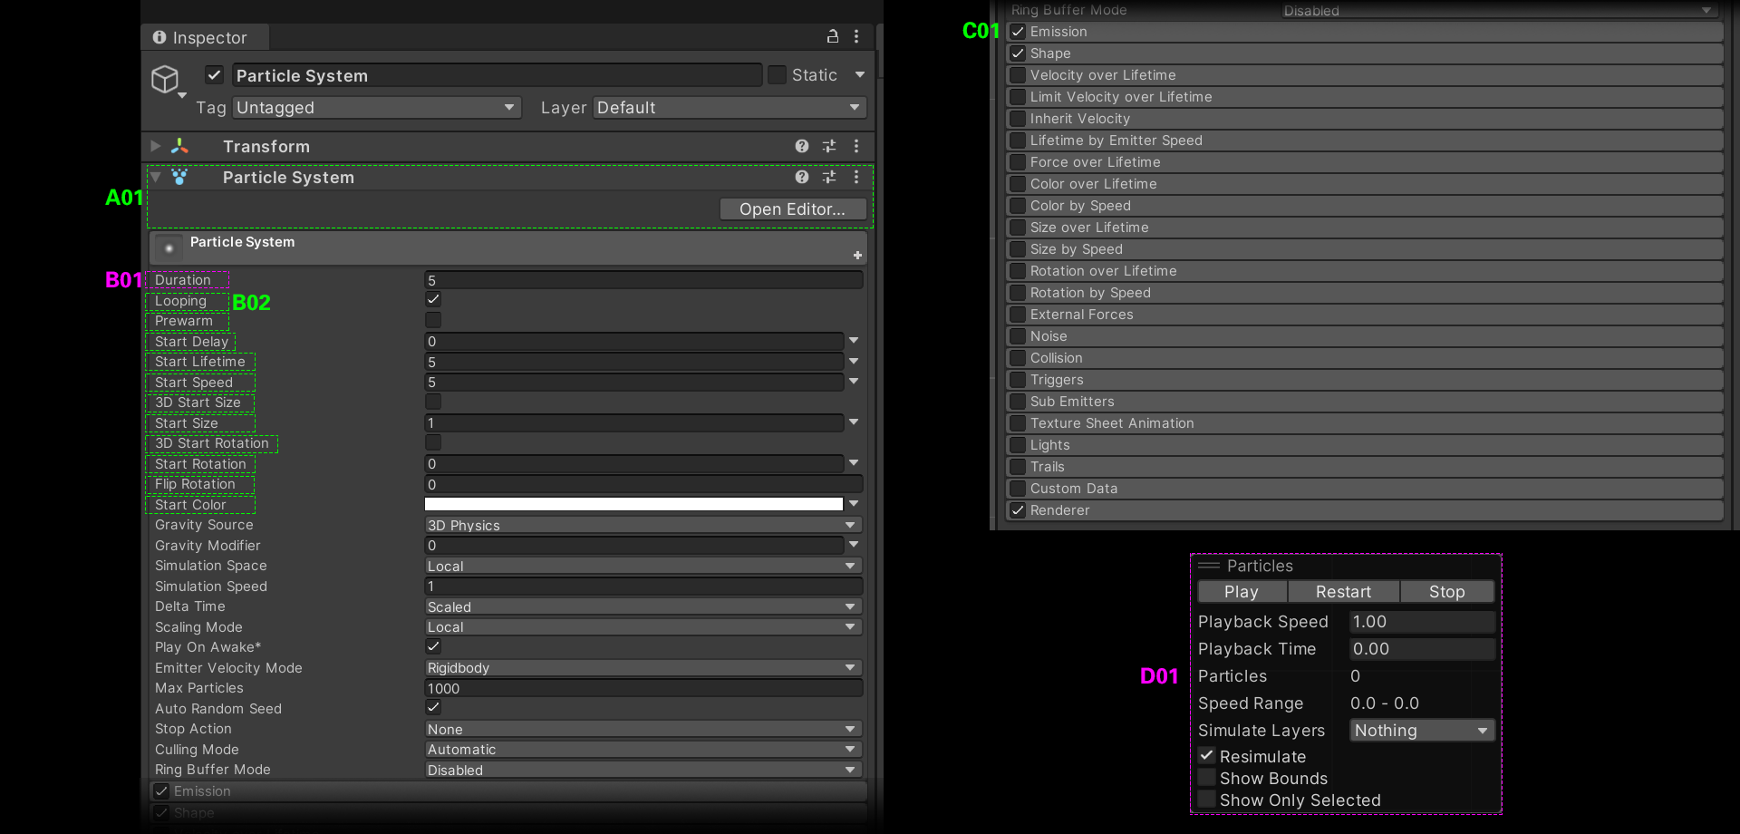Click Restart in the Particles overlay
The width and height of the screenshot is (1740, 834).
pos(1343,592)
